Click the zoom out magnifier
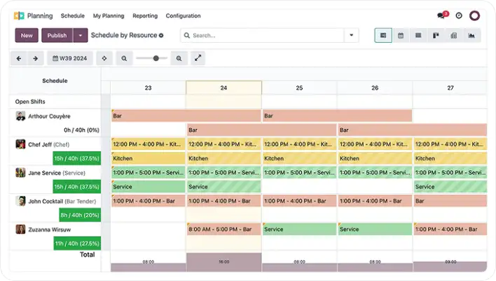 pos(124,59)
